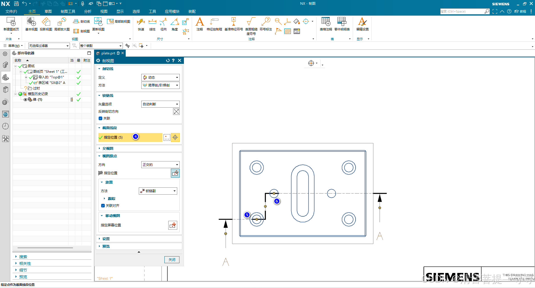Select the Break-out Section (局部剖视图) tool
Screen dimensions: 535x288
click(119, 21)
